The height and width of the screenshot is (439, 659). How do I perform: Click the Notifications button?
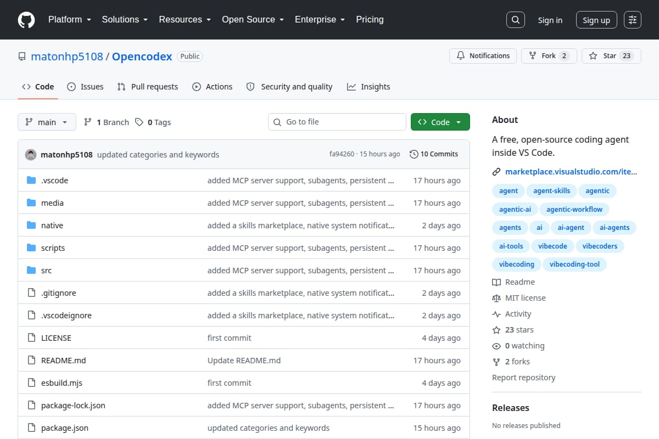click(x=483, y=56)
